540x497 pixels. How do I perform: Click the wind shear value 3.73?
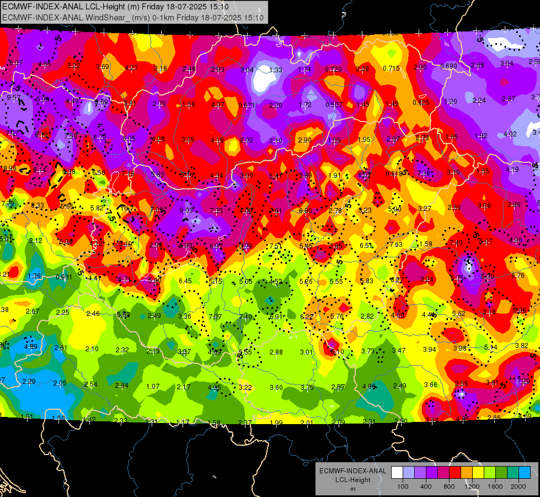[x=368, y=351]
